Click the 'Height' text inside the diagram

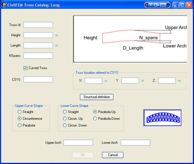click(x=91, y=38)
